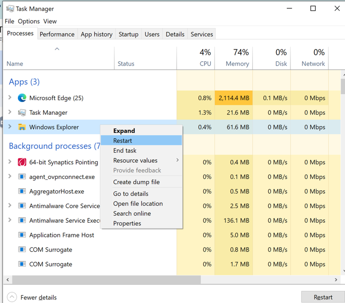This screenshot has width=345, height=303.
Task: Sort by the Memory column header
Action: pos(234,58)
